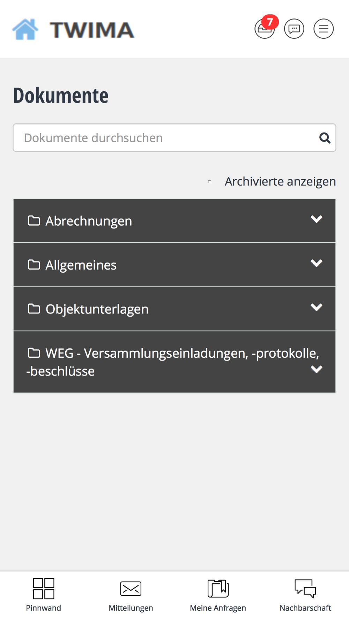The width and height of the screenshot is (349, 620).
Task: Click the Mitteilungen envelope icon
Action: tap(131, 589)
